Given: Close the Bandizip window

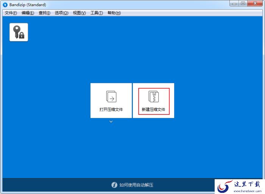Looking at the screenshot, I should pos(255,3).
